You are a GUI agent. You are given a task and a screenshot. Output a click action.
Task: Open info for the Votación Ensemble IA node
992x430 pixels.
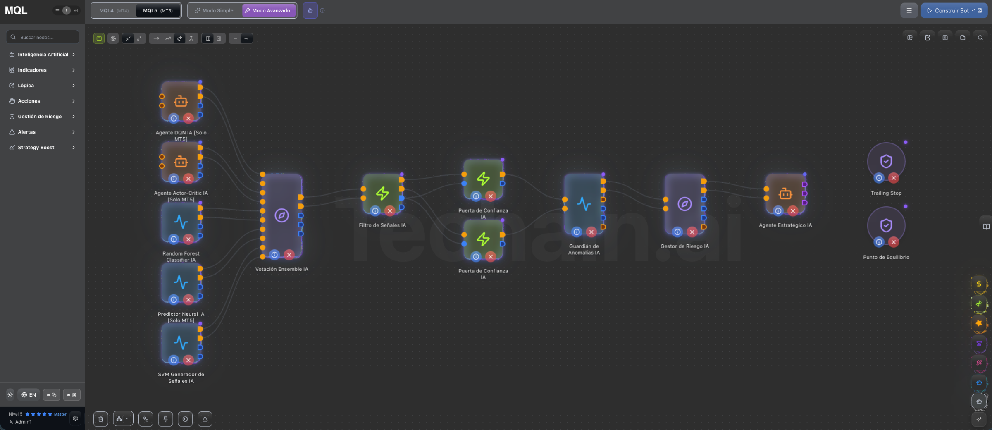pos(274,255)
